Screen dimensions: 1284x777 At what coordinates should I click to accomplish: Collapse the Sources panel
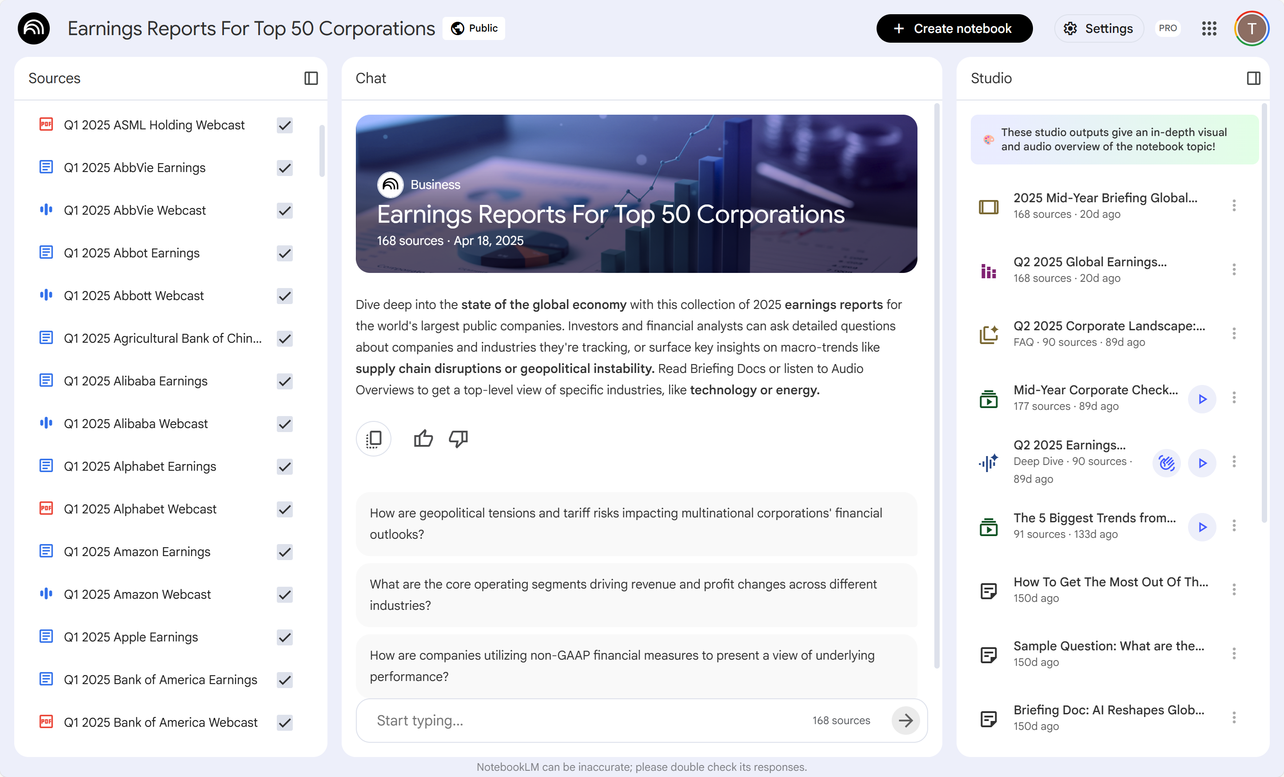(x=311, y=78)
